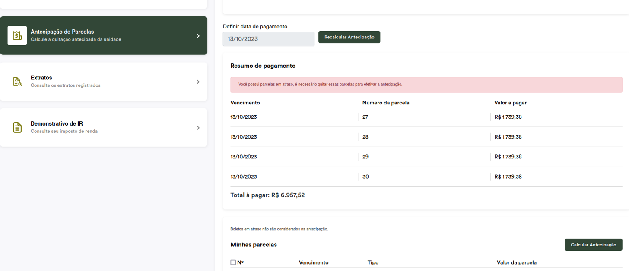Click the Número da parcela column header

[x=386, y=103]
